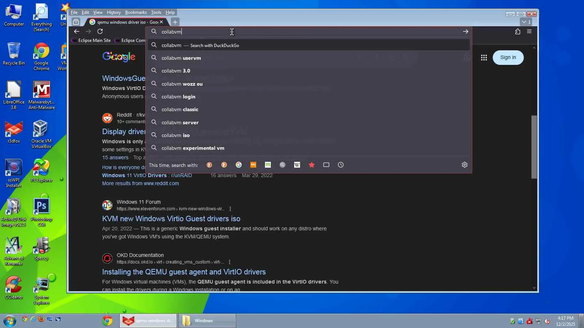Image resolution: width=584 pixels, height=328 pixels.
Task: Choose the 'collabvm 3.0' suggestion
Action: click(309, 71)
